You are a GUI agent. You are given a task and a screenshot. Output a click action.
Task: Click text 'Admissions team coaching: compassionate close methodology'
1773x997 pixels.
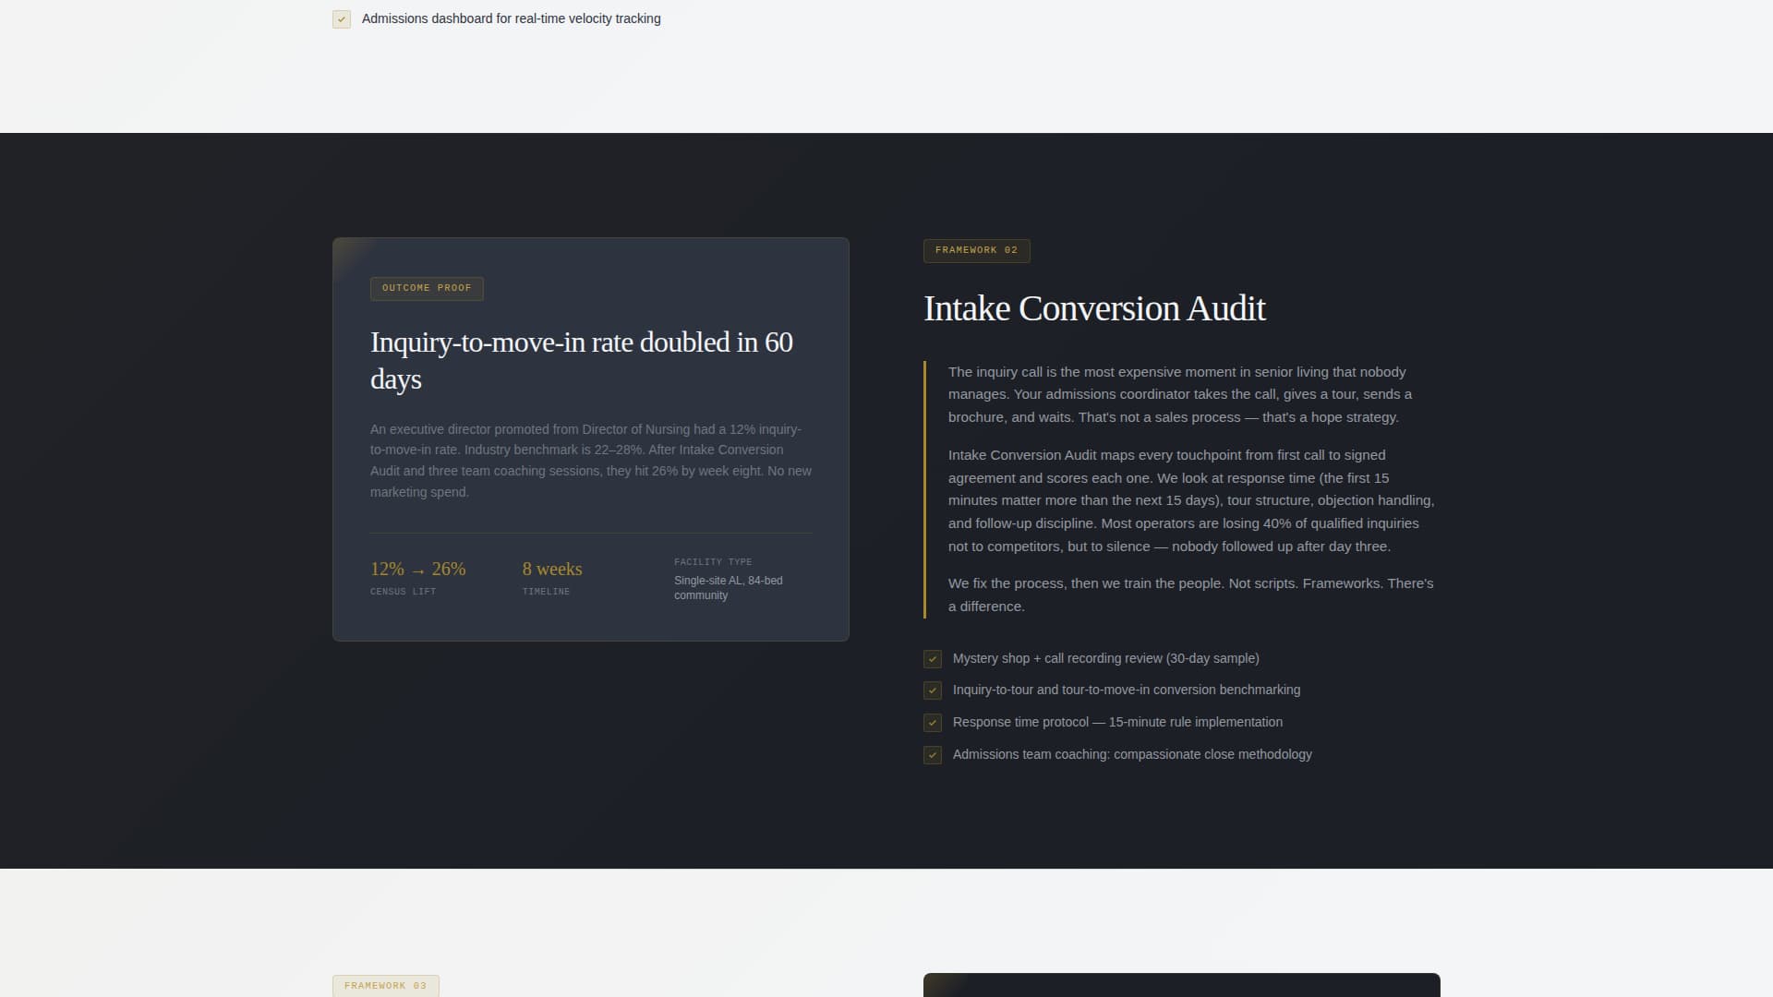coord(1132,754)
